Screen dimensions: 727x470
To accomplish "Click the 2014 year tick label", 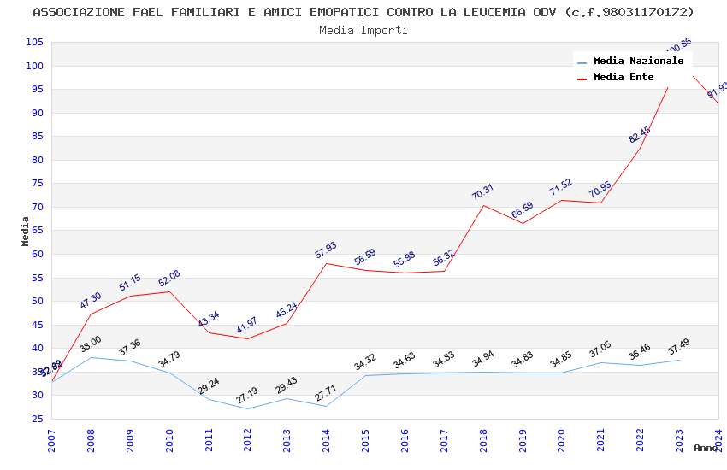I will (326, 440).
